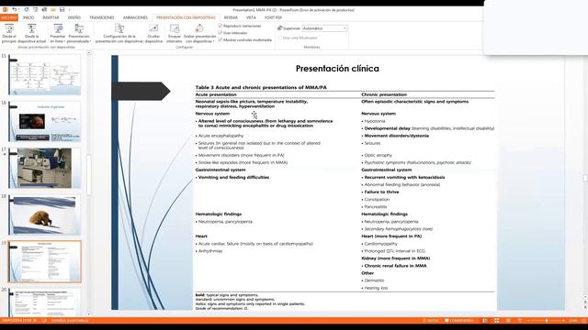
Task: Toggle Usar intervalos checkbox
Action: pos(220,33)
